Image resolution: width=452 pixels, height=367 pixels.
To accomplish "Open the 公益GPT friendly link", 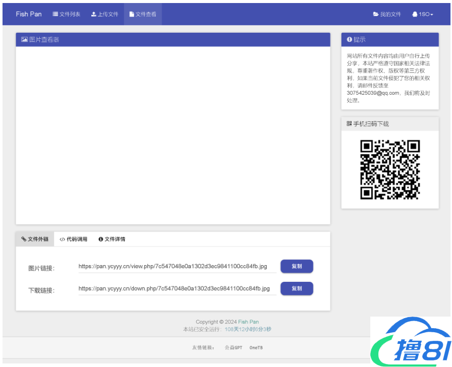I will (233, 348).
